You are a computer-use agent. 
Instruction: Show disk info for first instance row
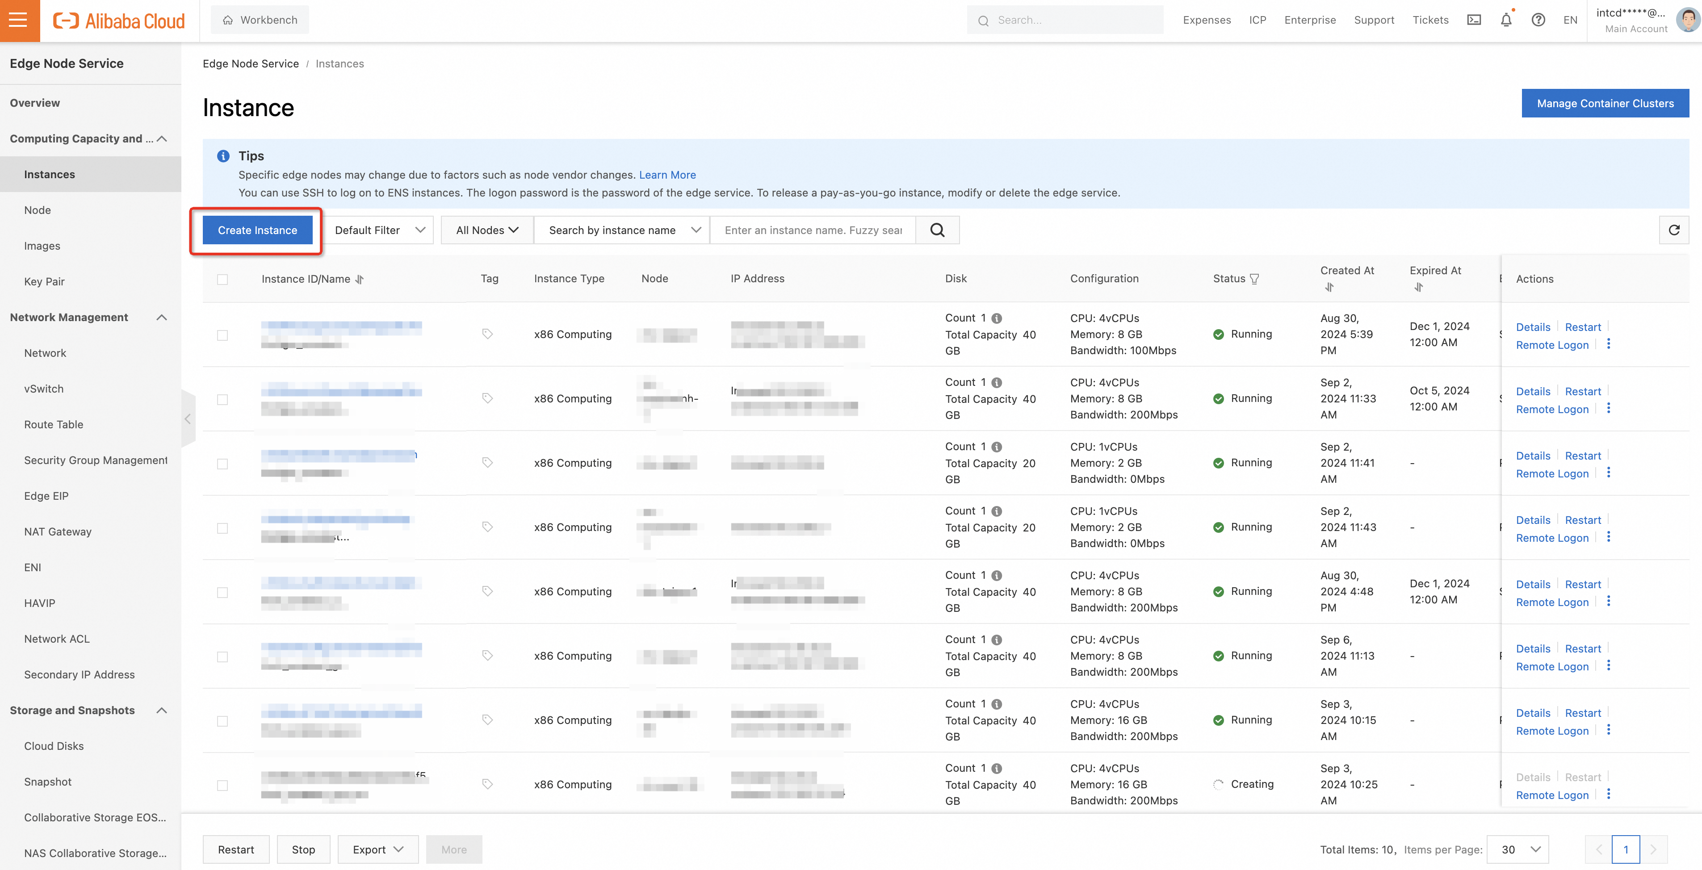(x=997, y=318)
